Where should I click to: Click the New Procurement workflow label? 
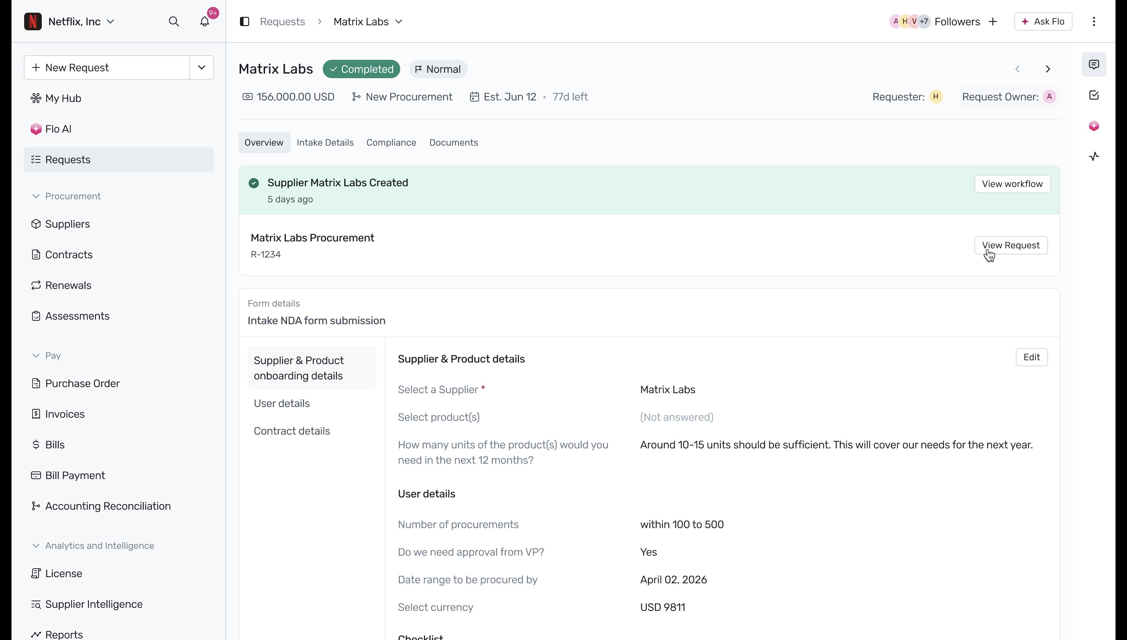[x=402, y=97]
